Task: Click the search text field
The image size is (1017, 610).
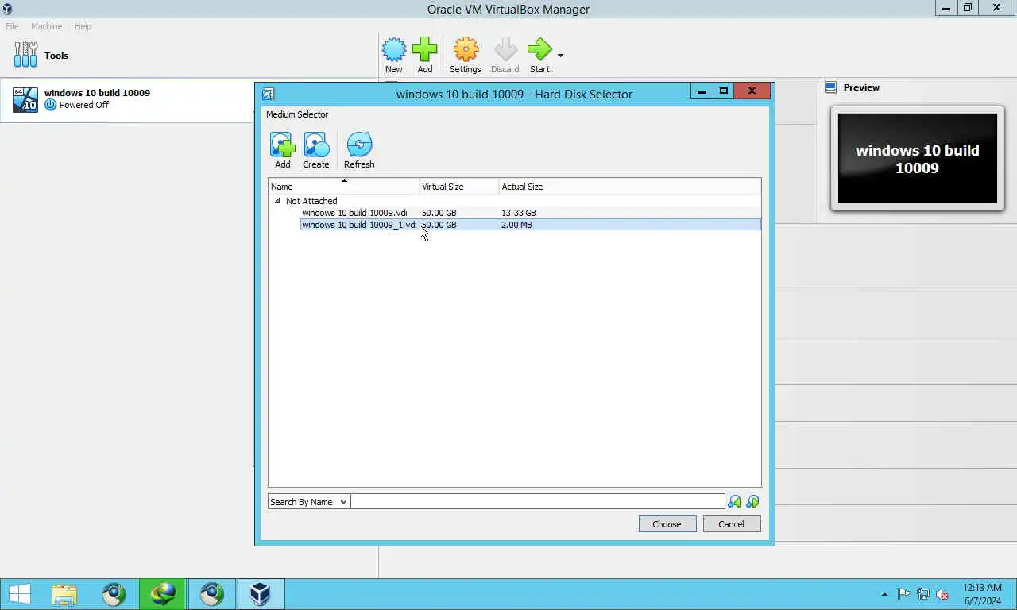Action: coord(538,501)
